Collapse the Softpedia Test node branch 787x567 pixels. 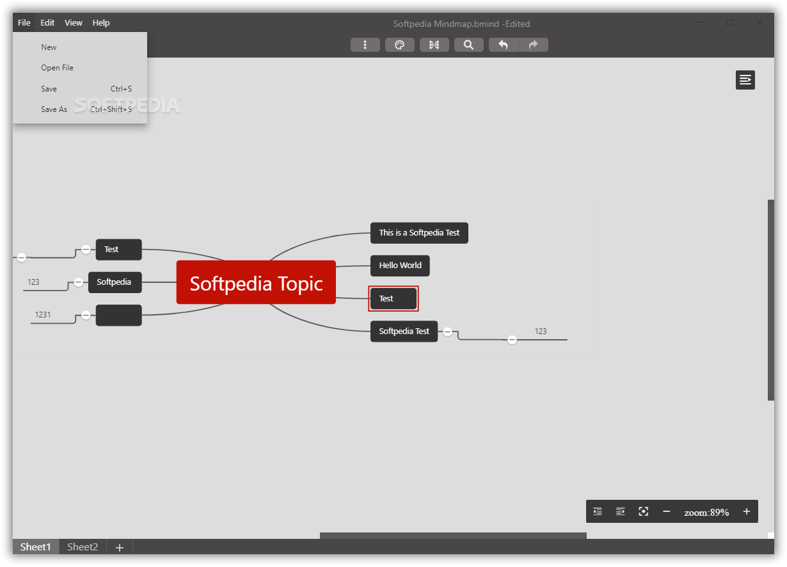(448, 331)
